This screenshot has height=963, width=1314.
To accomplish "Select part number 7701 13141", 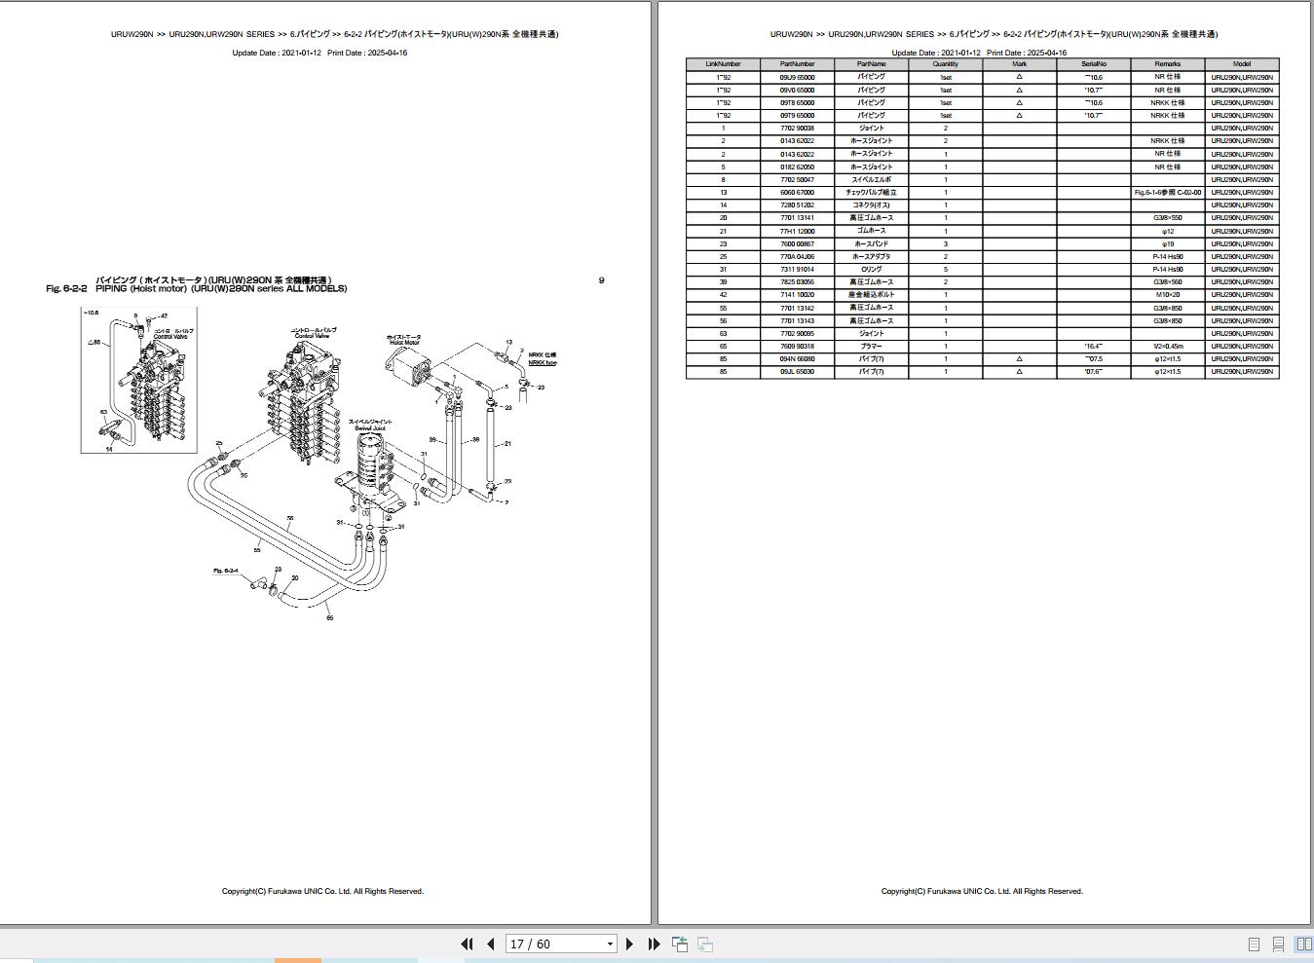I will point(797,218).
